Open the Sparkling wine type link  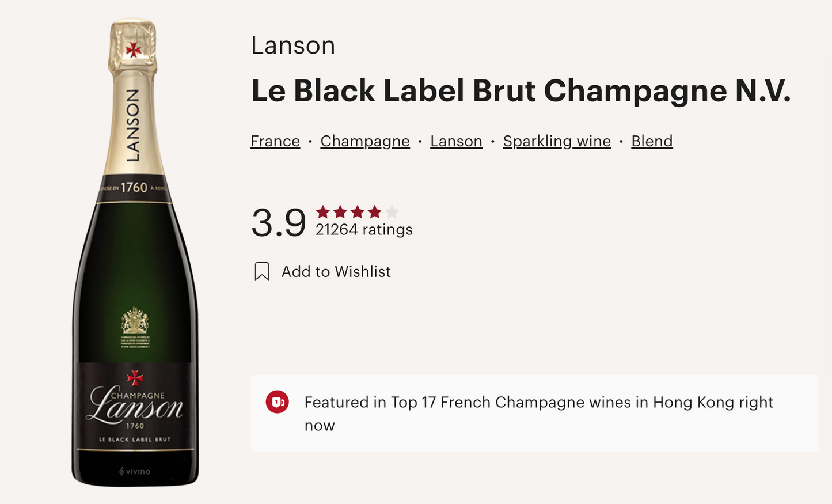557,141
